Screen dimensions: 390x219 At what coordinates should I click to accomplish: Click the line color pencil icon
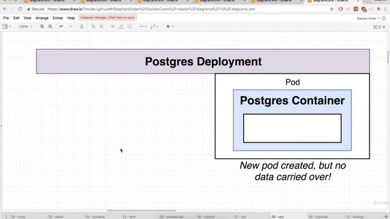(121, 27)
